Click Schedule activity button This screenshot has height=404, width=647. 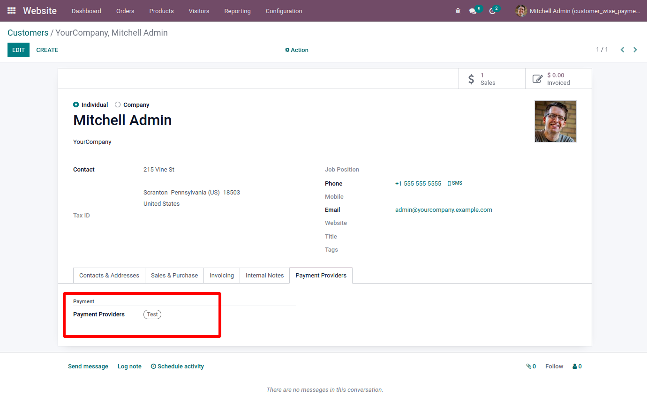click(x=177, y=367)
